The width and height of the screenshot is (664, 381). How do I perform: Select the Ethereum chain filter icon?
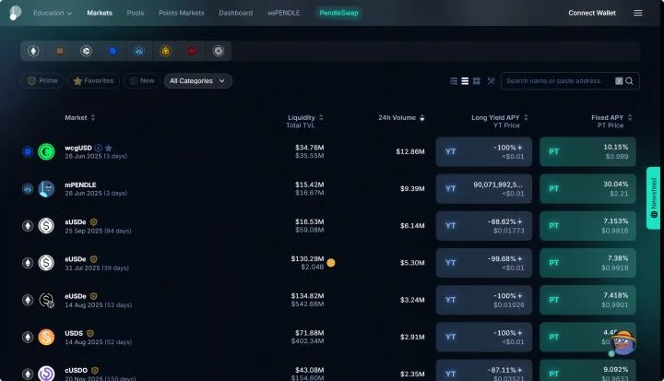33,51
